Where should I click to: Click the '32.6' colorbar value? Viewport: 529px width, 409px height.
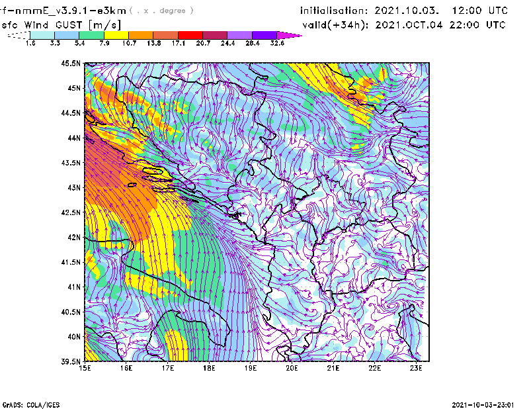coord(277,43)
